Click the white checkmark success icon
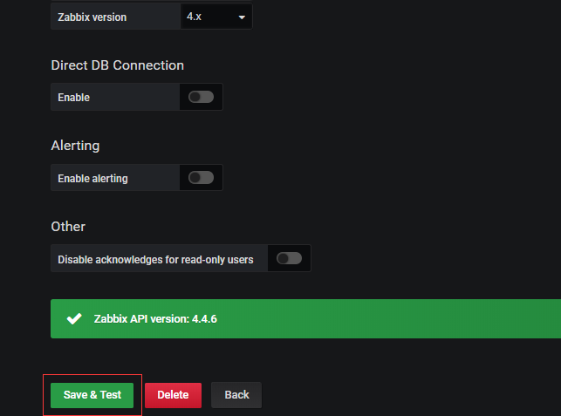The height and width of the screenshot is (416, 561). 74,318
